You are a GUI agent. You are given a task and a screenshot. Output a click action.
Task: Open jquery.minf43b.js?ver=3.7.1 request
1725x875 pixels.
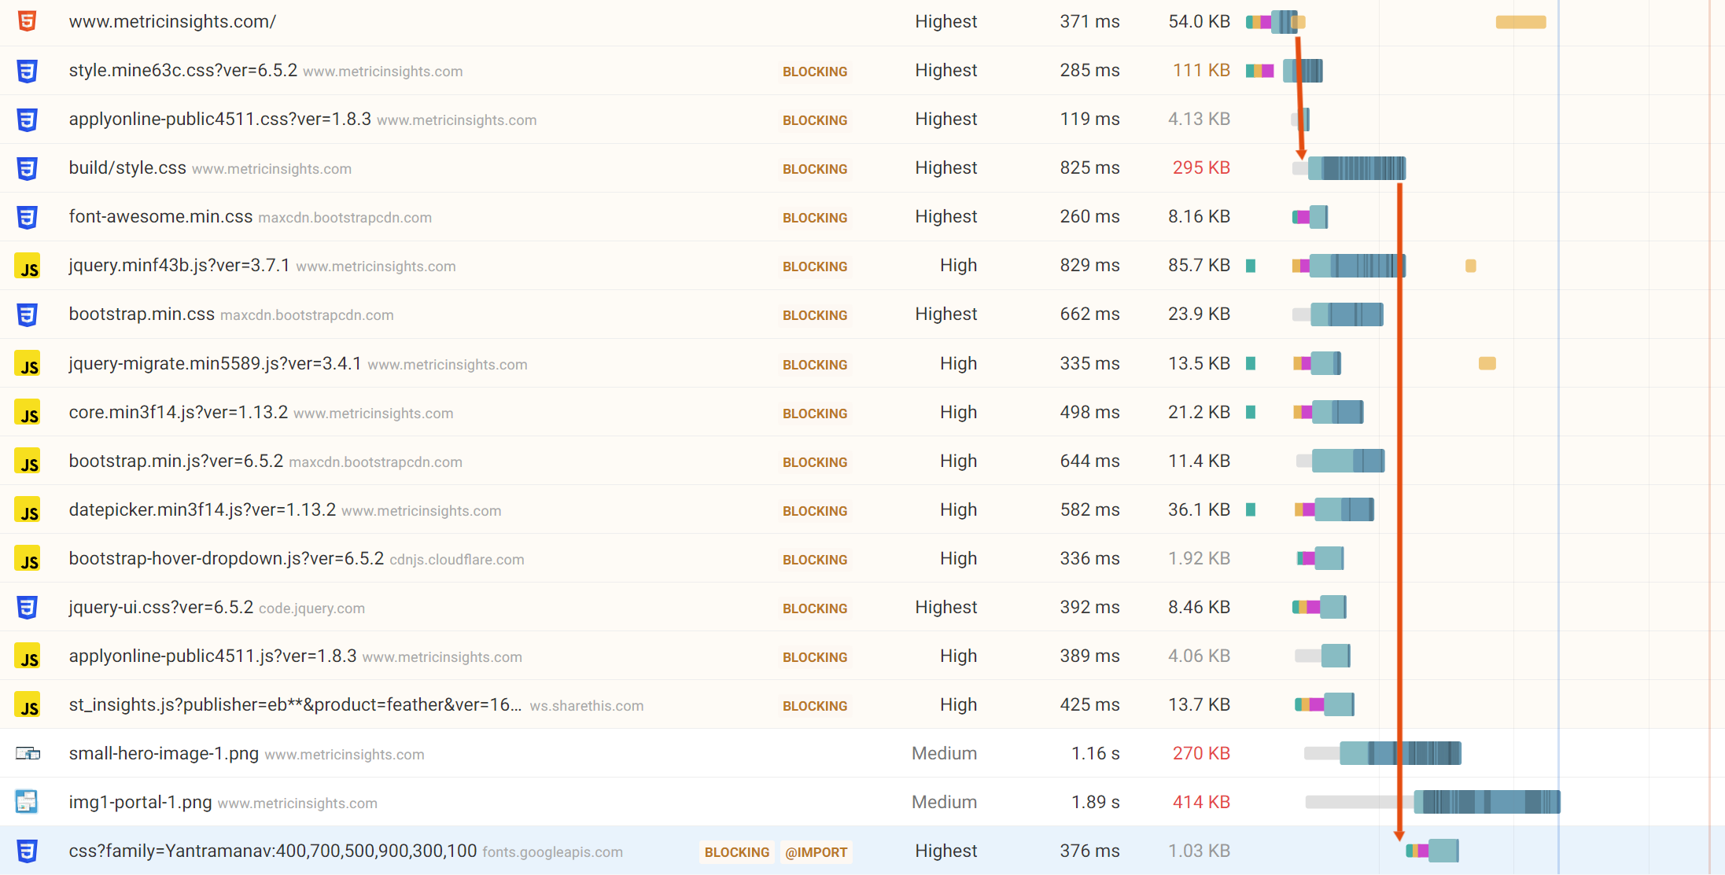(179, 265)
